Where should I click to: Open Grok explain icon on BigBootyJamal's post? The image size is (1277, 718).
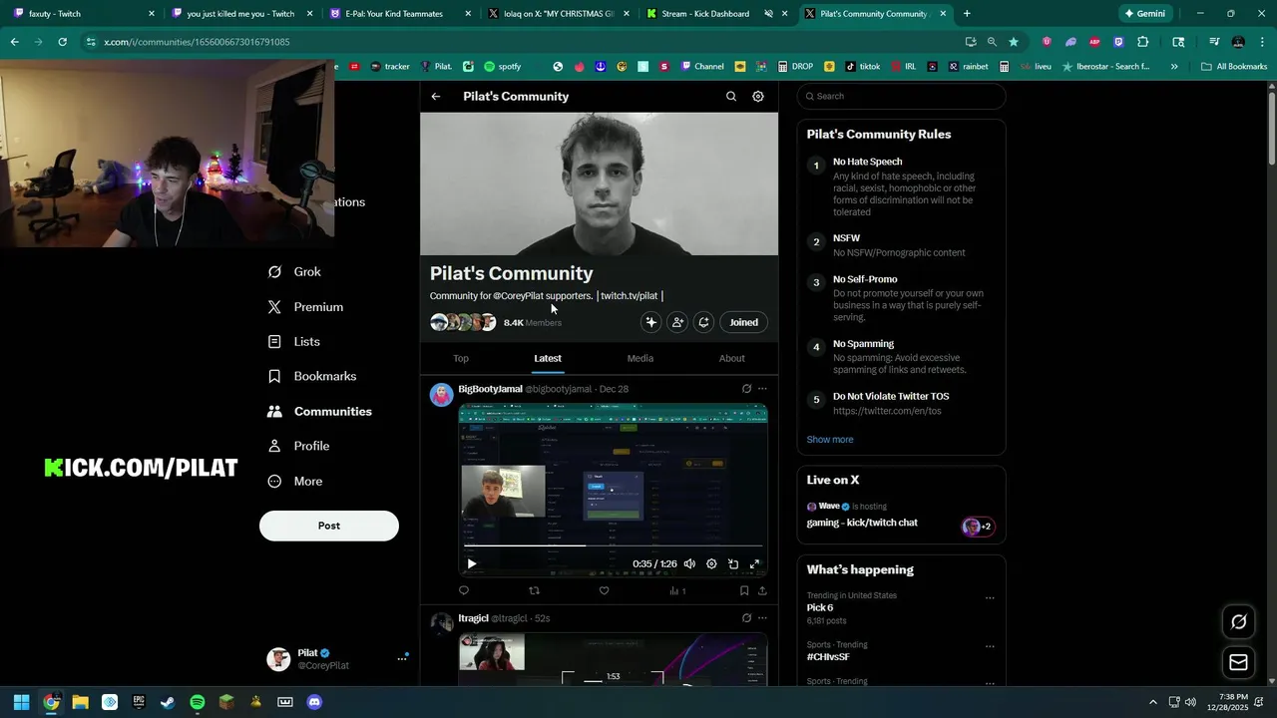746,389
